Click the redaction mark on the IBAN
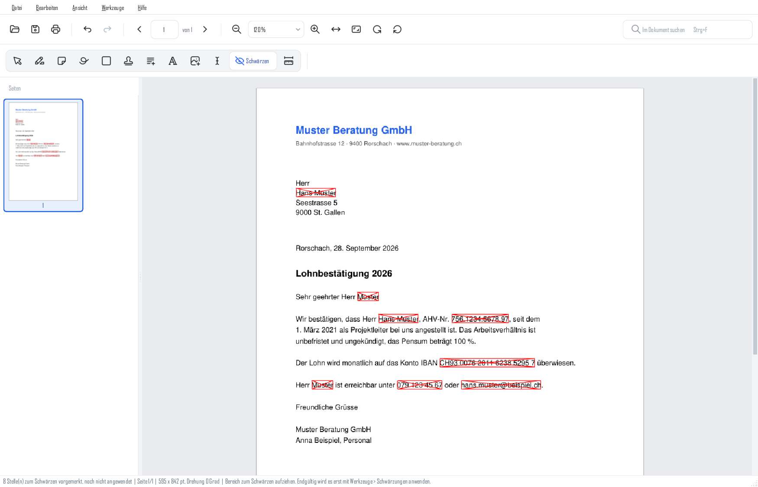Screen dimensions: 758x487 487,363
